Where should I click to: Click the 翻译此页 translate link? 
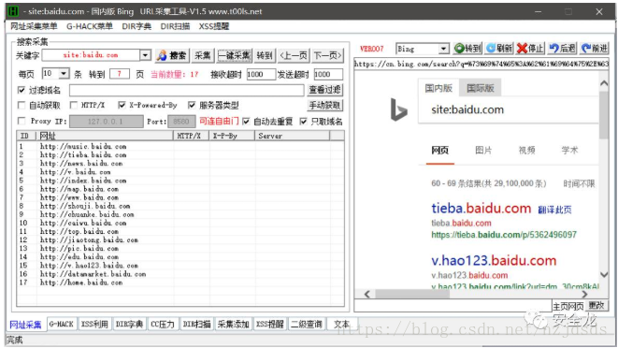tap(554, 210)
